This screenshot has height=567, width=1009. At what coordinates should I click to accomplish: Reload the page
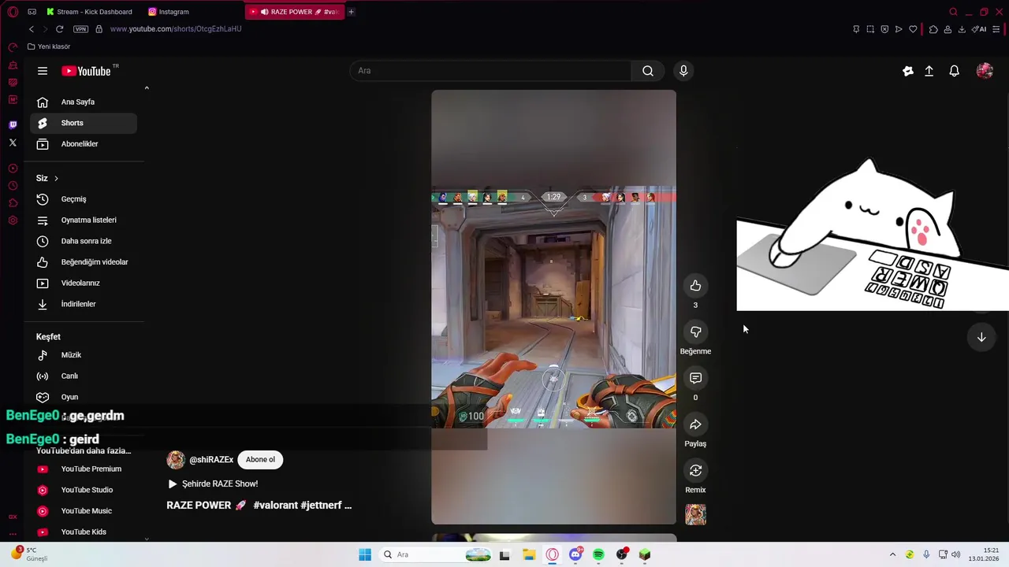pos(59,29)
